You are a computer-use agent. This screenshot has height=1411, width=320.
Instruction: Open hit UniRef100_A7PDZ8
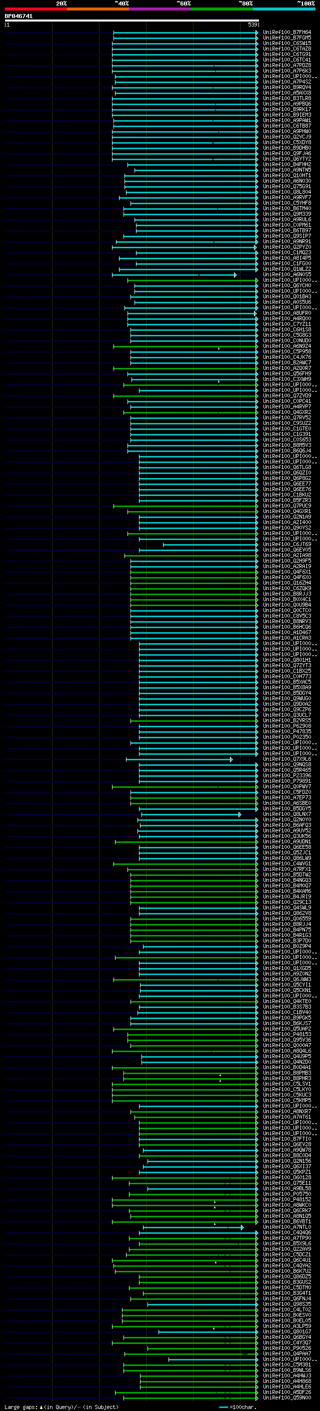tap(286, 65)
